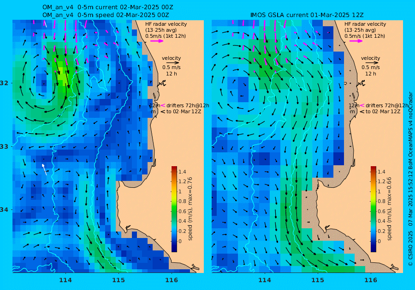Click the '0.2' tick on the right colorbar
This screenshot has width=415, height=290.
click(x=381, y=231)
